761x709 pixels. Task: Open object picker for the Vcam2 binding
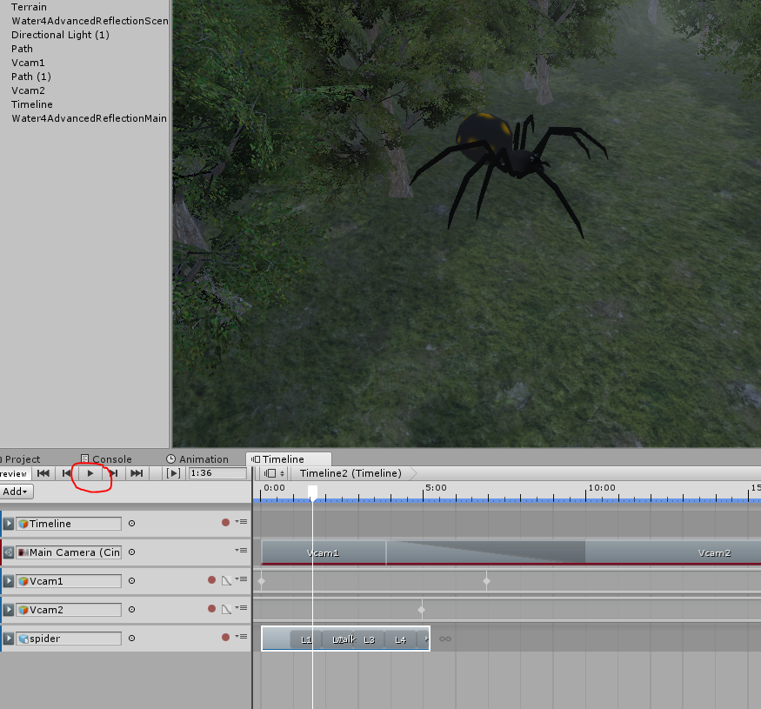click(131, 610)
